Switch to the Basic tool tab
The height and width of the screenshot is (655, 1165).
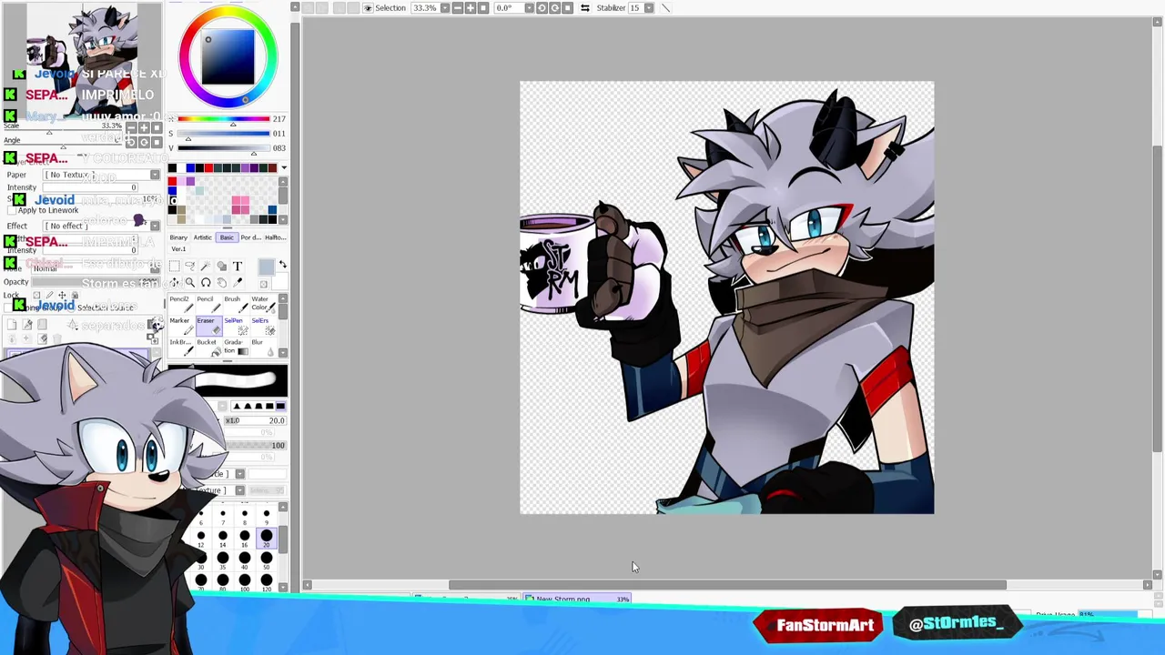tap(227, 237)
